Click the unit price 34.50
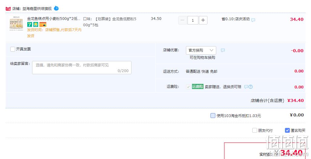 tap(156, 19)
